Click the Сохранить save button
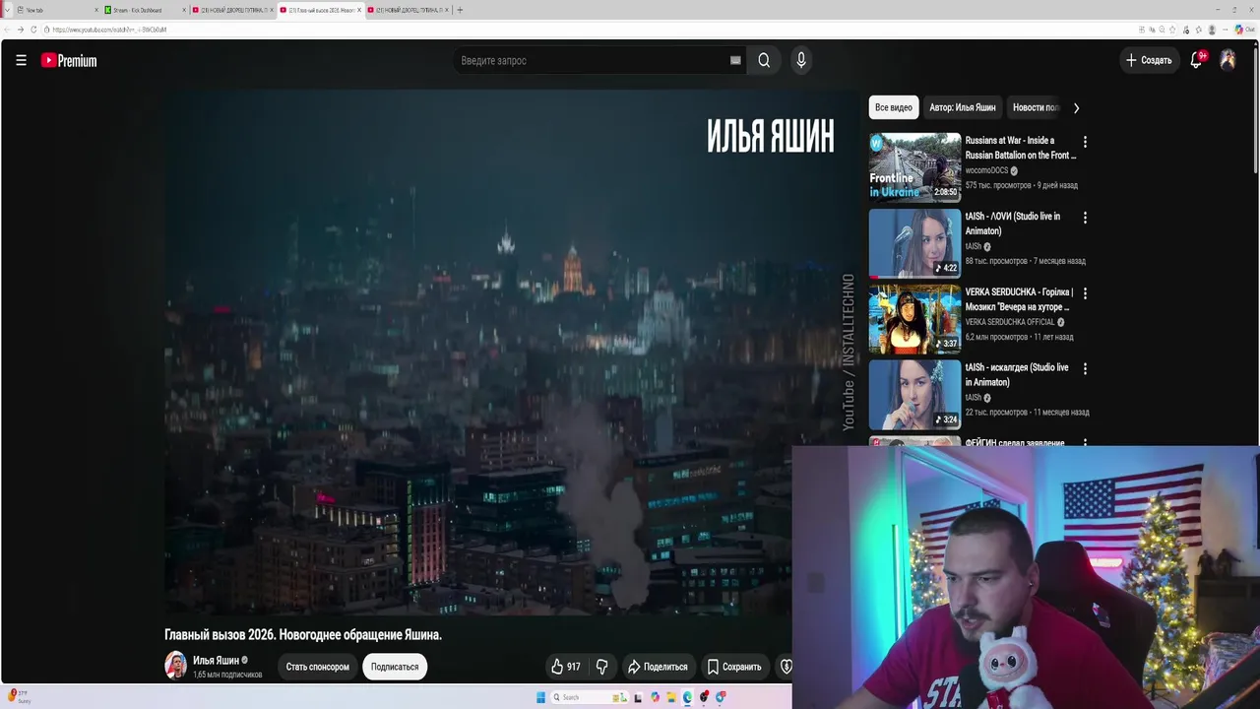 pyautogui.click(x=734, y=667)
